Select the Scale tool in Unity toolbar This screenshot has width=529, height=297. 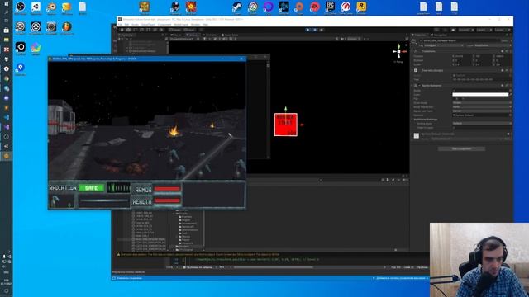[x=141, y=30]
